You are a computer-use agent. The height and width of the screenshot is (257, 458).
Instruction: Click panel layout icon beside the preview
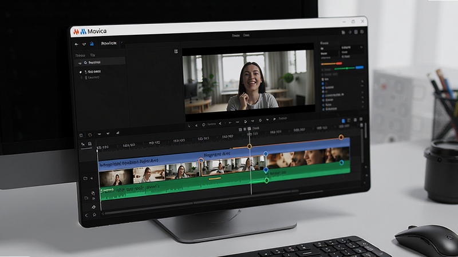176,51
